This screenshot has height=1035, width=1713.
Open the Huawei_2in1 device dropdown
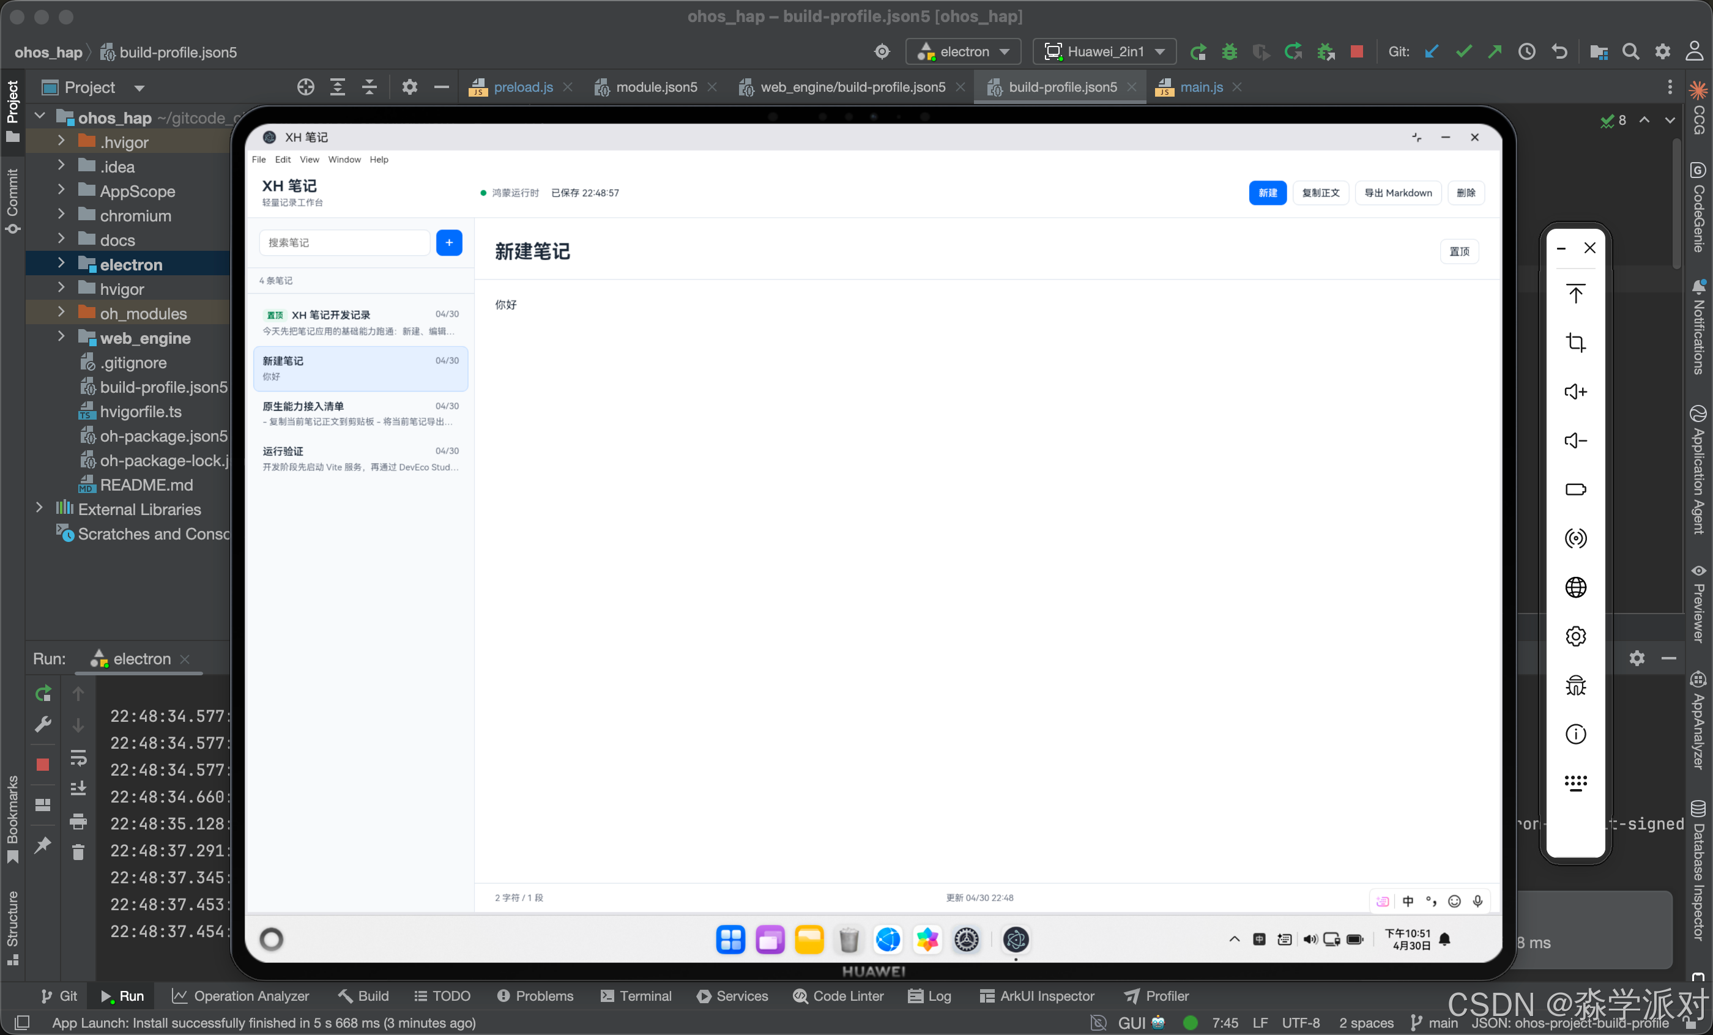1104,52
